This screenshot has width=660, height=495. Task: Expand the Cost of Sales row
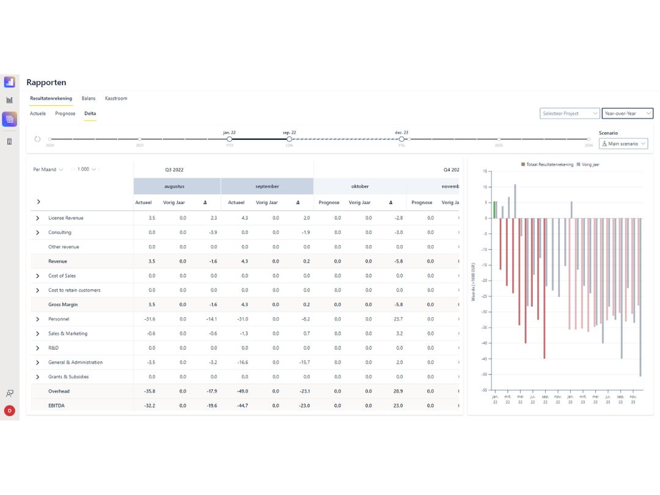point(37,276)
